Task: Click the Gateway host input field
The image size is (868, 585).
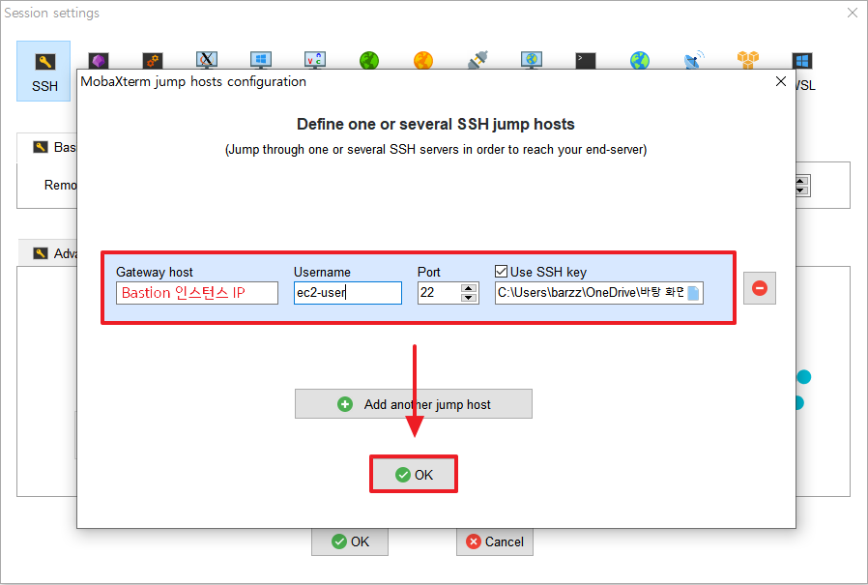Action: click(x=197, y=293)
